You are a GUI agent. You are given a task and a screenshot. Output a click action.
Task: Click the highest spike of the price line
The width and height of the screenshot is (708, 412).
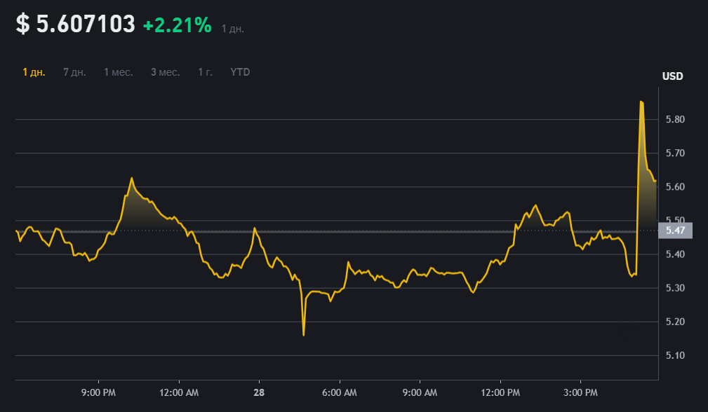[641, 102]
